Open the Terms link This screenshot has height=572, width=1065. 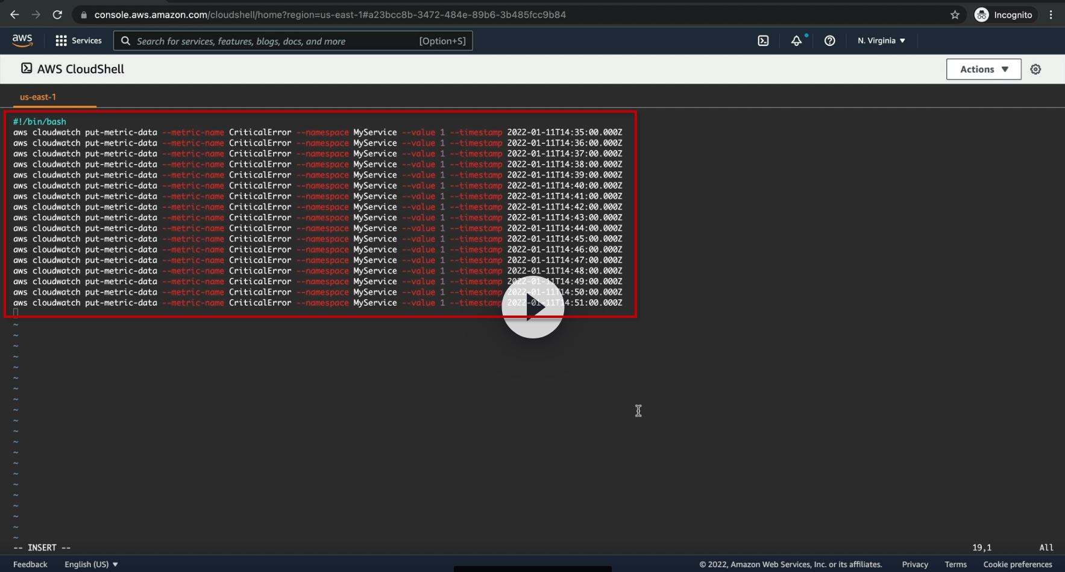coord(955,564)
